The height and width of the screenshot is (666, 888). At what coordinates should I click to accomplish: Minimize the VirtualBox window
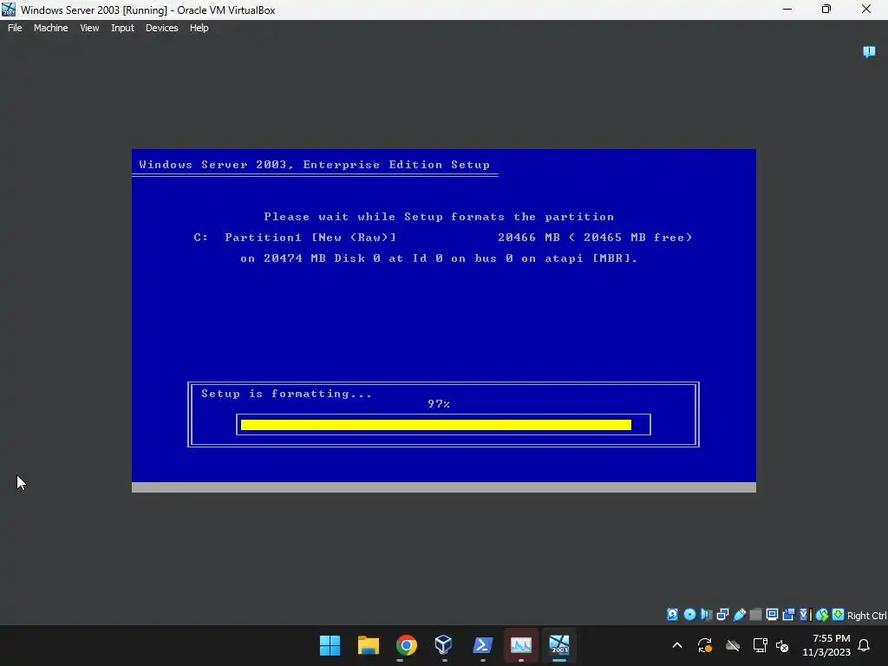click(x=787, y=10)
